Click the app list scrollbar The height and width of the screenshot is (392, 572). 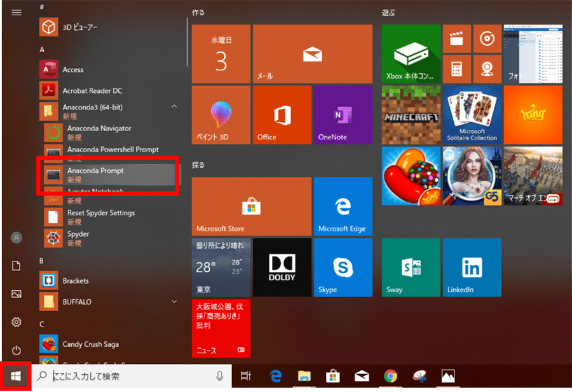click(187, 42)
